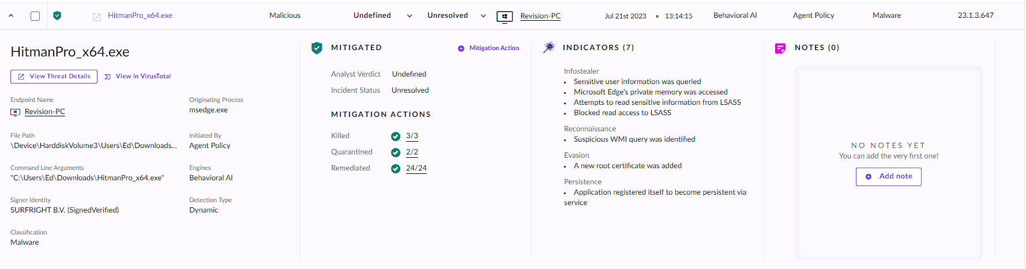Open the Unresolved incident status dropdown
The image size is (1026, 269).
(483, 16)
